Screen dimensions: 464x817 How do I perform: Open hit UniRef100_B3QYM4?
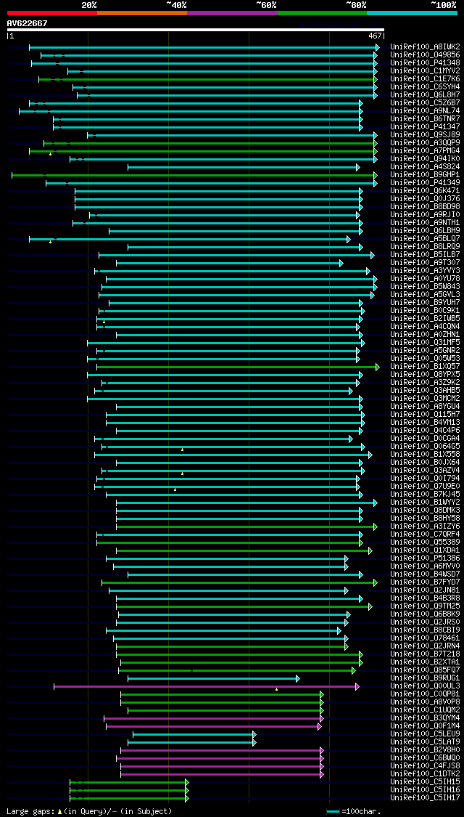(x=425, y=718)
